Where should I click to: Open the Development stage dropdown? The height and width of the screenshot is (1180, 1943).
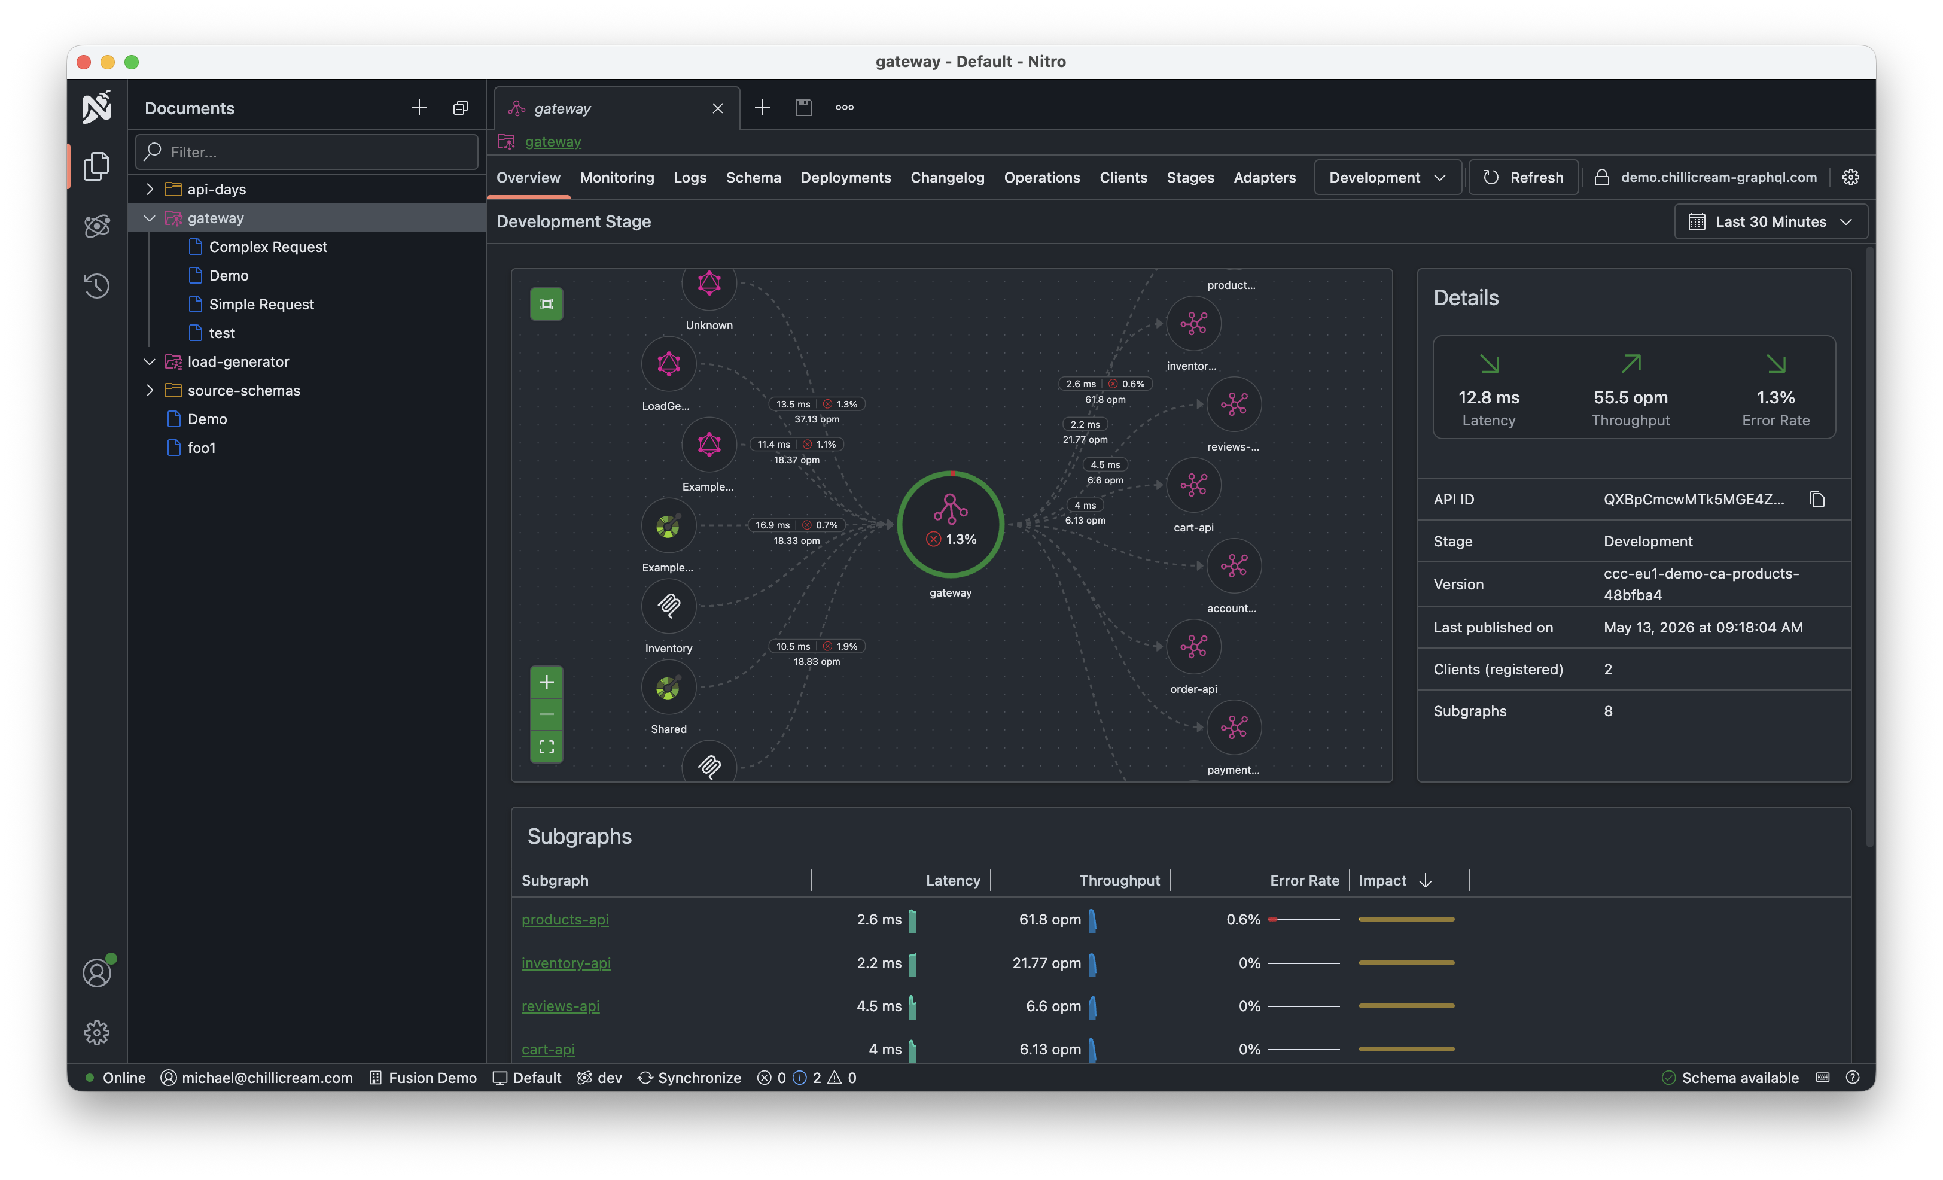(1387, 178)
